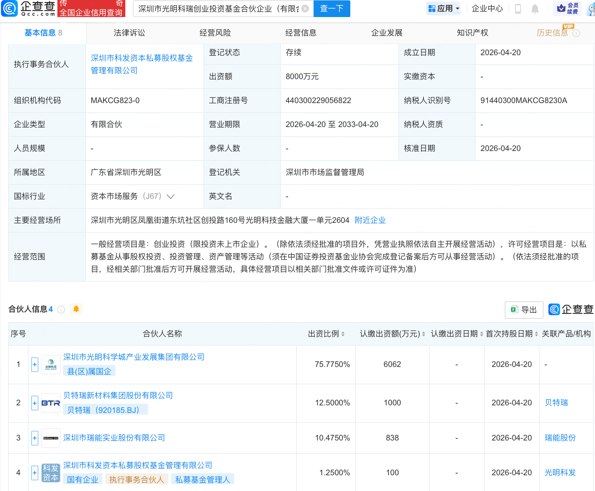Sort the 出资比例 column with its arrows

point(343,334)
